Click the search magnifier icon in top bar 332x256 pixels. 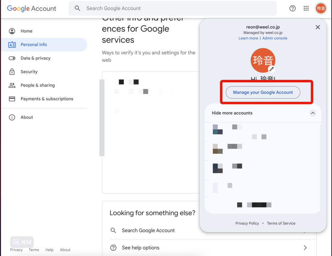pyautogui.click(x=77, y=8)
